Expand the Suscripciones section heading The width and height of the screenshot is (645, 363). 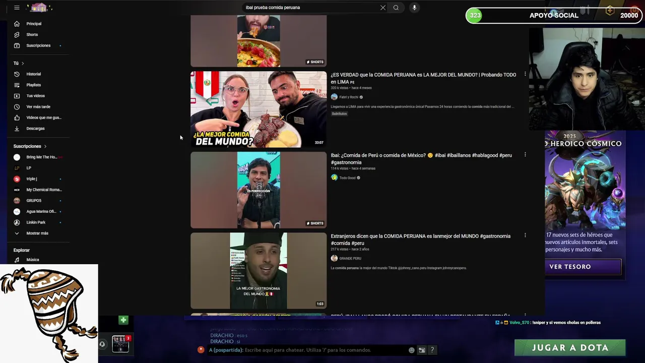coord(30,146)
